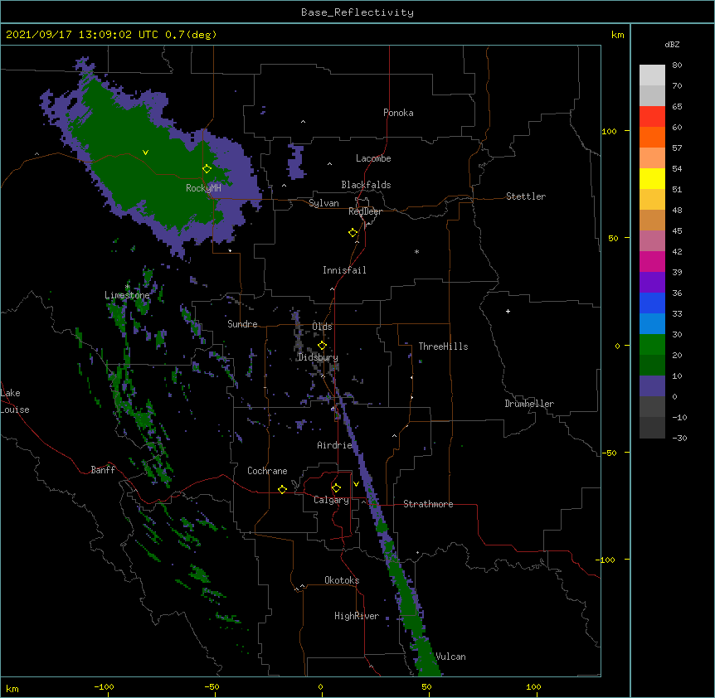Click the 100 km tick on right axis
Viewport: 715px width, 698px height.
[609, 131]
